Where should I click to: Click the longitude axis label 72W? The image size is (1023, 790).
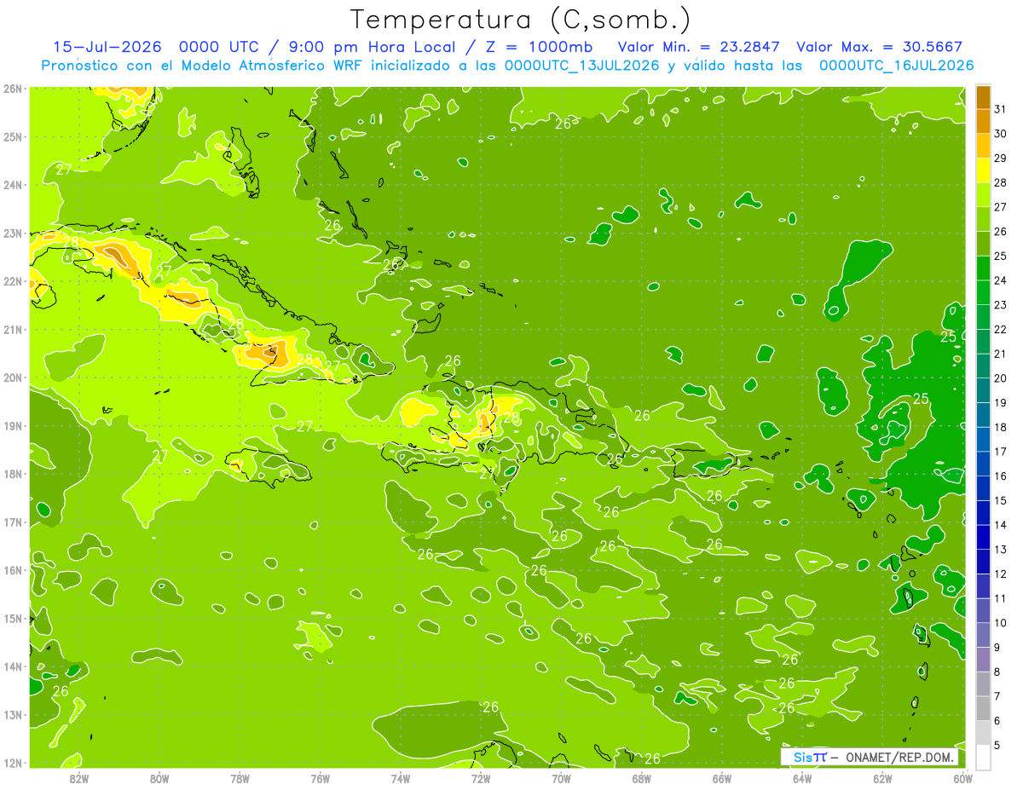[481, 778]
